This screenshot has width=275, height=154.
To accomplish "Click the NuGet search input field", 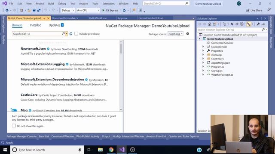I will click(37, 34).
